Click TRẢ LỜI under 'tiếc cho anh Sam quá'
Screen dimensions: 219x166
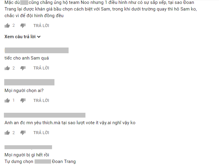tap(41, 68)
